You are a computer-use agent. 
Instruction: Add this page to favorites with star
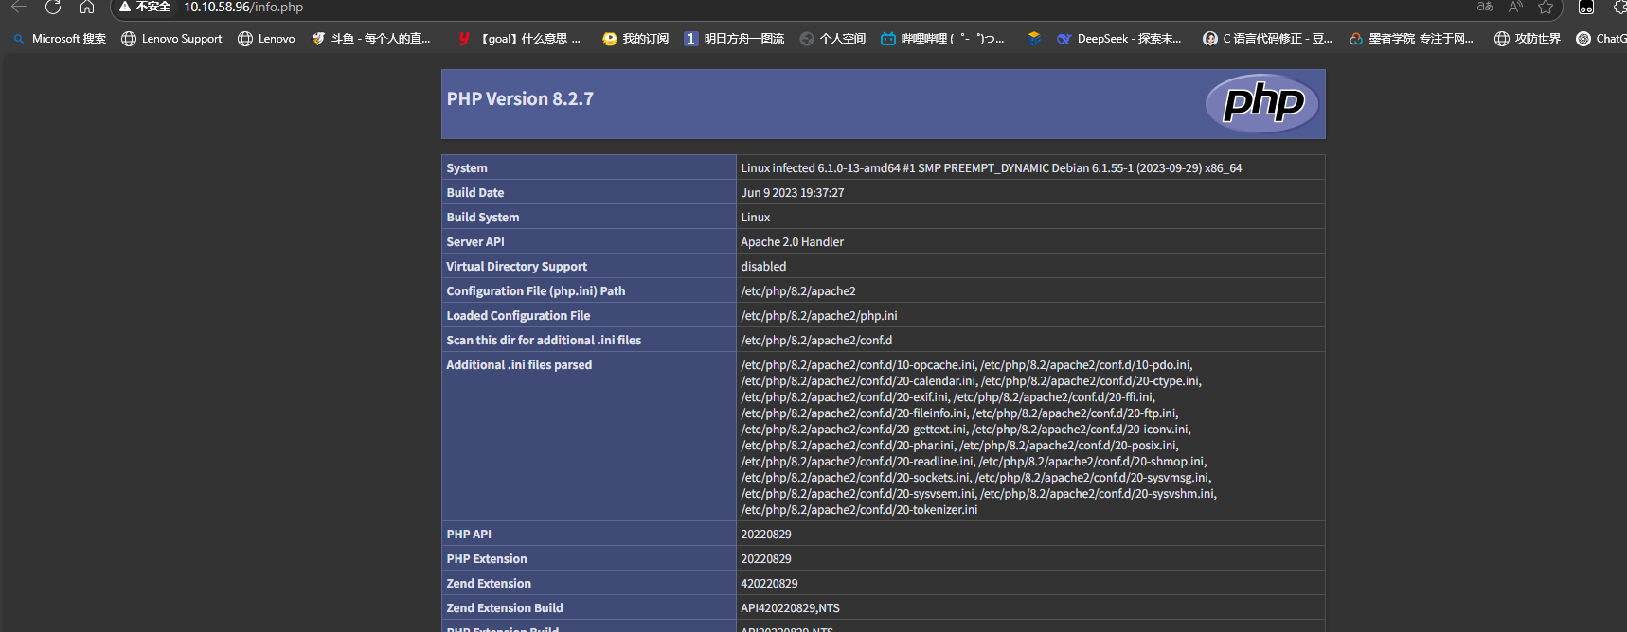1546,8
